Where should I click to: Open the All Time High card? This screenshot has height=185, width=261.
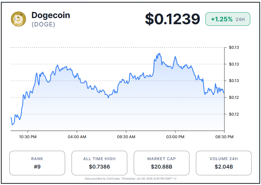click(x=99, y=163)
